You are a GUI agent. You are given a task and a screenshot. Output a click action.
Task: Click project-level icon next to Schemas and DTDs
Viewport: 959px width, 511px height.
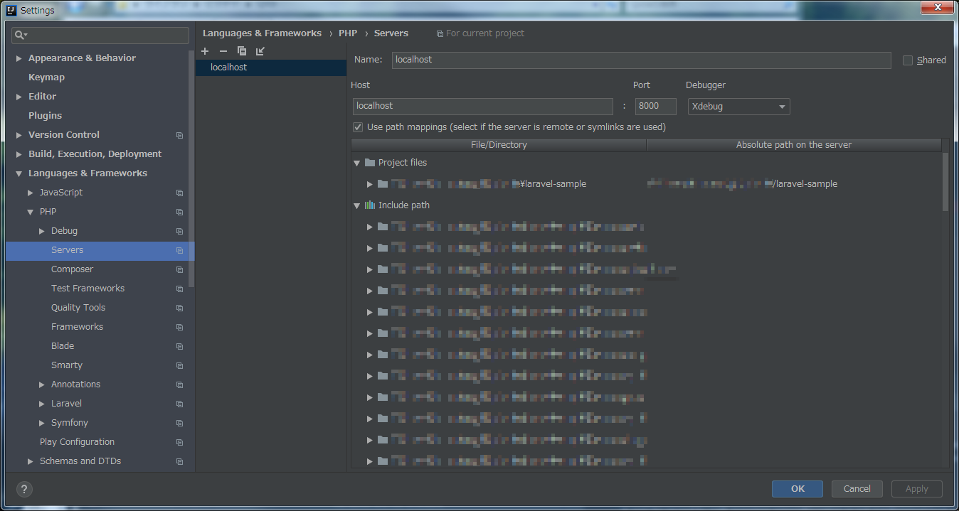[179, 461]
